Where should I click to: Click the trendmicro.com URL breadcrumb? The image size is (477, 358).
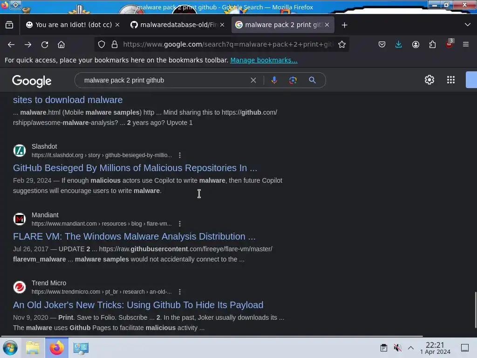102,292
